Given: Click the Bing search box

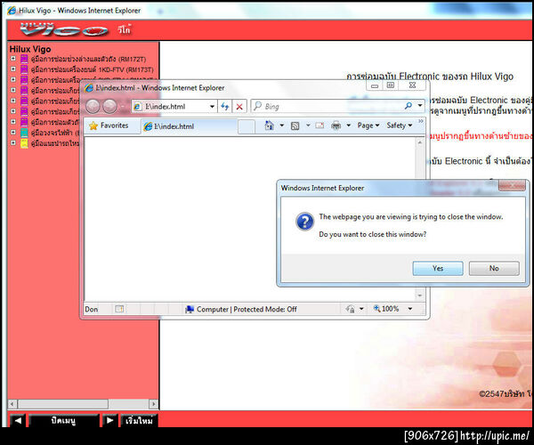Looking at the screenshot, I should tap(328, 107).
